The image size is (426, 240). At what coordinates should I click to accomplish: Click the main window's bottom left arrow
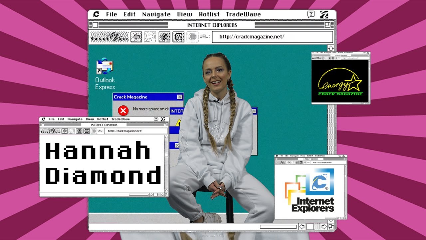[x=302, y=227]
